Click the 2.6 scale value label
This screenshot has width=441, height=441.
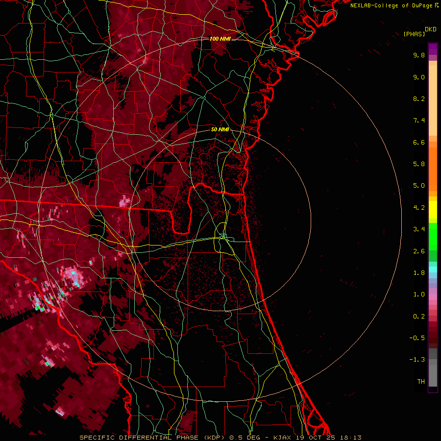pos(419,251)
